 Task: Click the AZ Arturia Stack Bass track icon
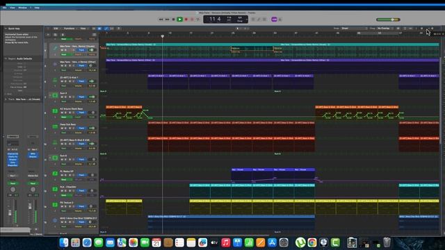point(55,111)
